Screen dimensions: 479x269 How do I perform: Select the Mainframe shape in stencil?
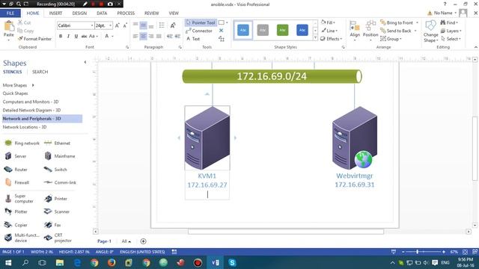(60, 156)
